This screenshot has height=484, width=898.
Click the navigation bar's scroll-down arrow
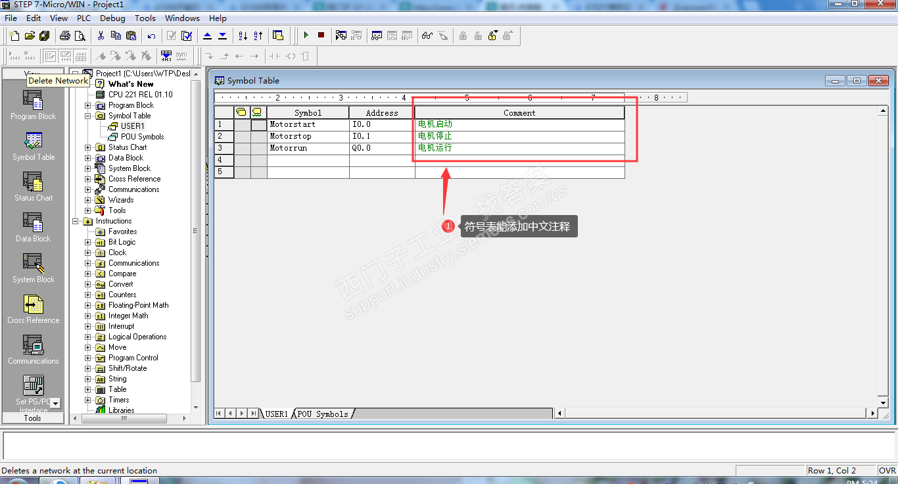pyautogui.click(x=55, y=403)
